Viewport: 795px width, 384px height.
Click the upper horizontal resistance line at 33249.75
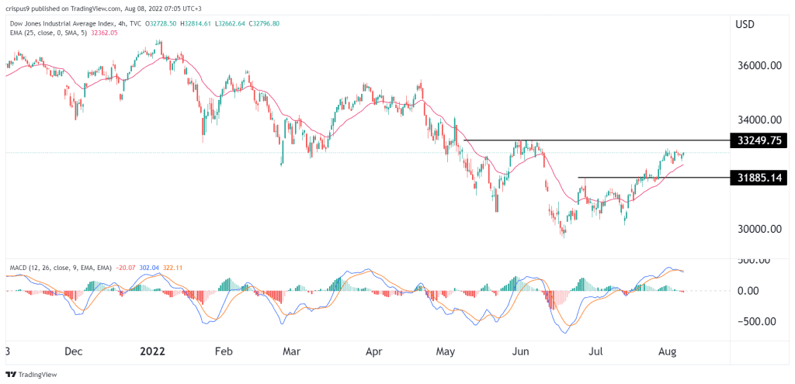[x=597, y=140]
